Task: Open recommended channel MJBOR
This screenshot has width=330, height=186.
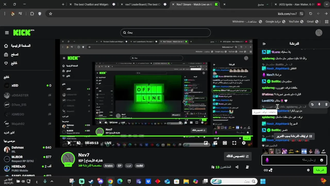Action: [x=27, y=159]
